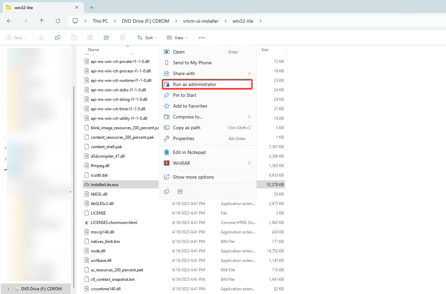Click the PC monitor icon in address bar
This screenshot has width=446, height=294.
pyautogui.click(x=75, y=21)
